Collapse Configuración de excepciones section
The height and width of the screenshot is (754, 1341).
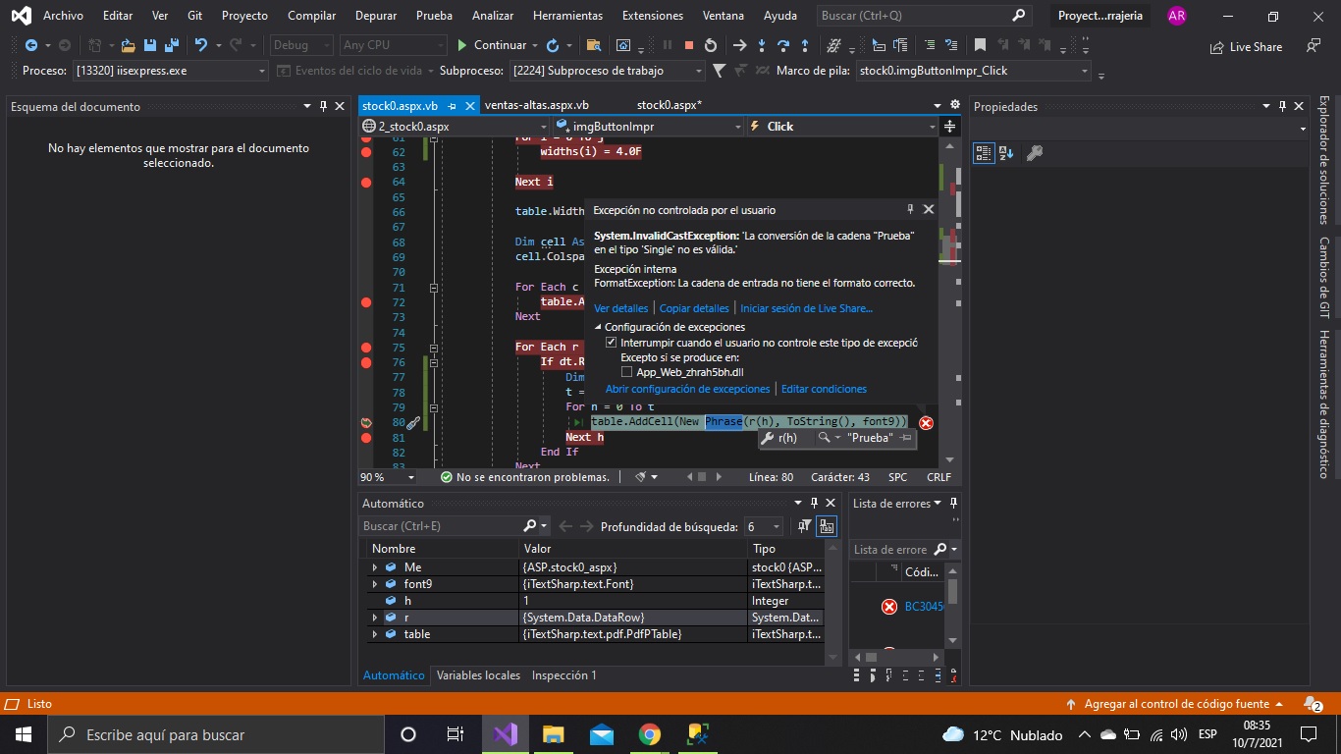click(x=599, y=327)
